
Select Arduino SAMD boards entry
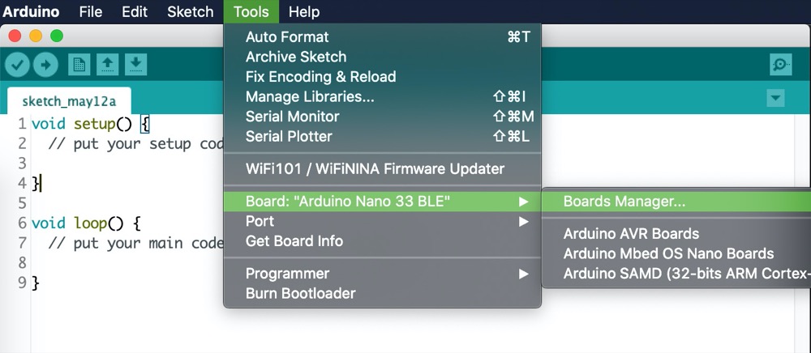coord(676,274)
